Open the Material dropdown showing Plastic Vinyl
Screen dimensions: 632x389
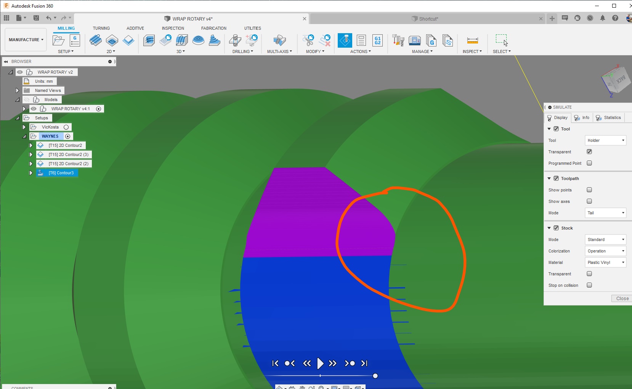(605, 262)
